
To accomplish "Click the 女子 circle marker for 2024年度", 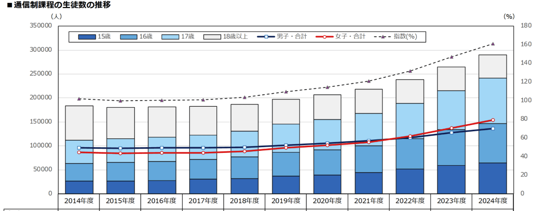I will pyautogui.click(x=493, y=120).
